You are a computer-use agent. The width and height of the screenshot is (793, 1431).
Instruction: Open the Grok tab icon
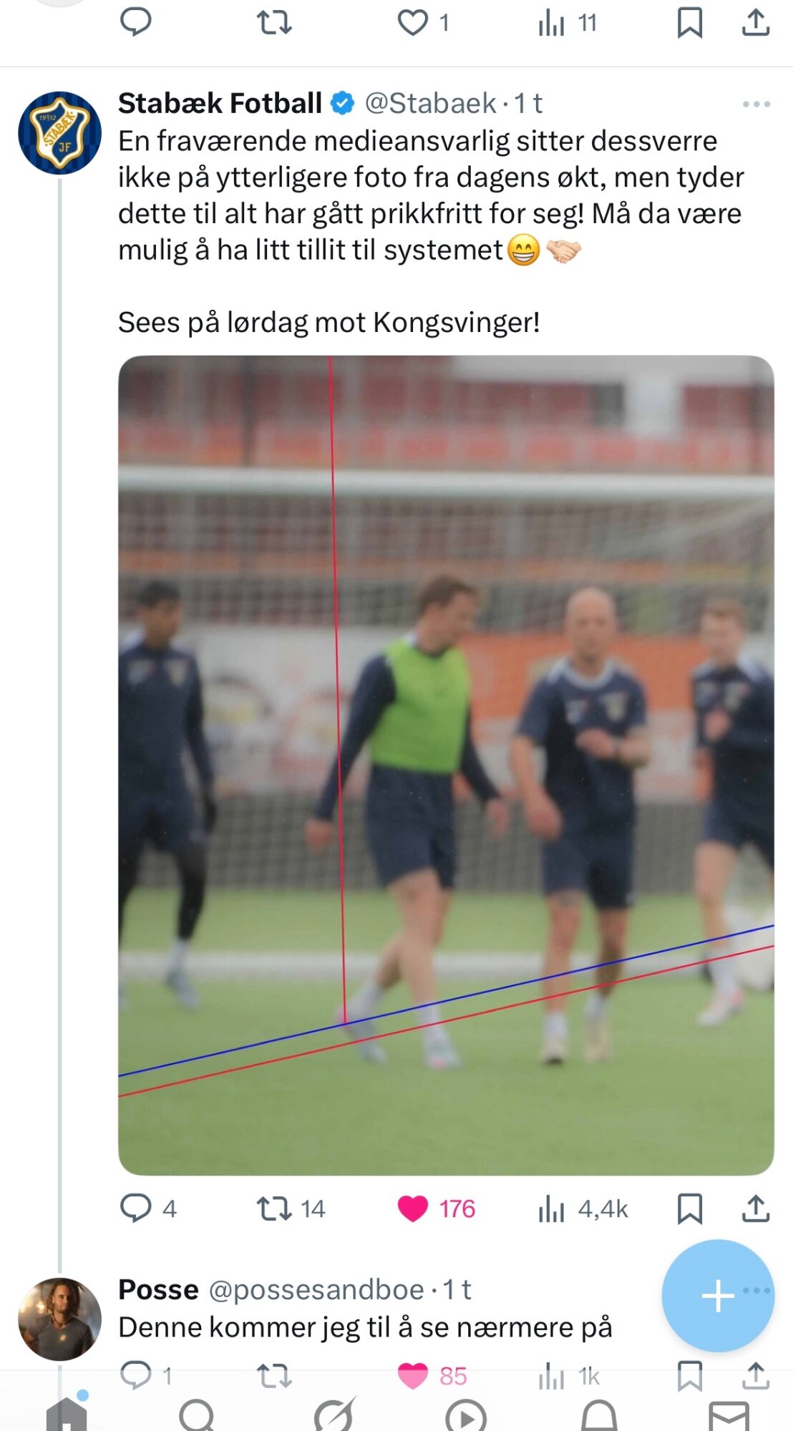click(334, 1415)
